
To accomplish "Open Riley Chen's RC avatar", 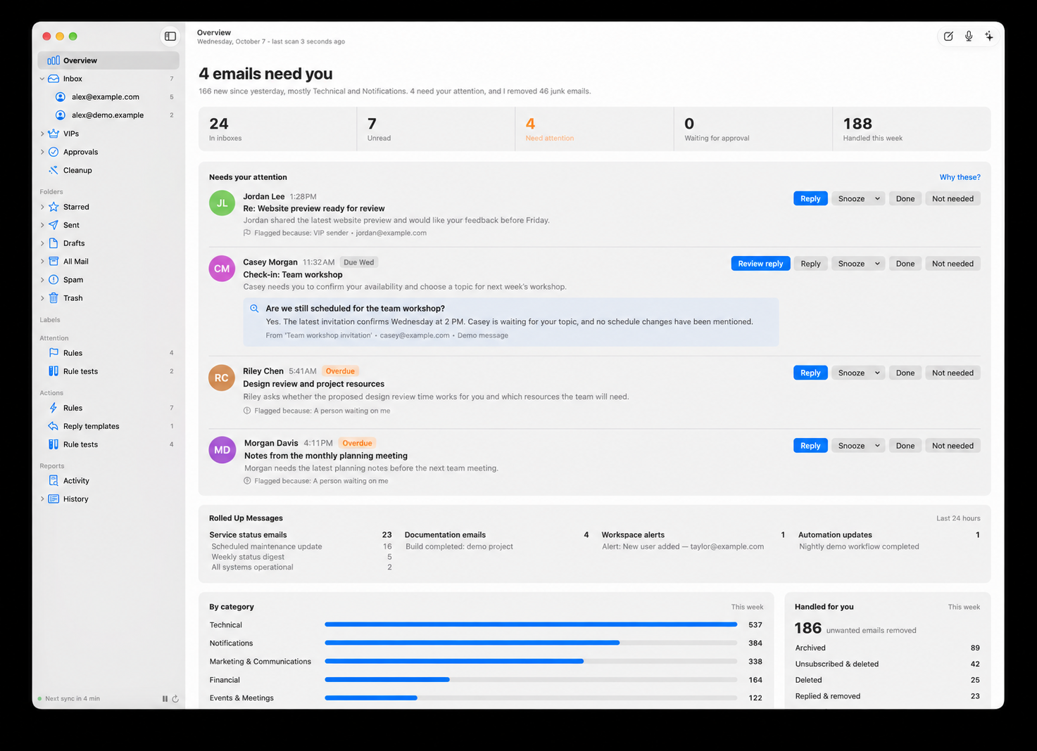I will [x=222, y=378].
